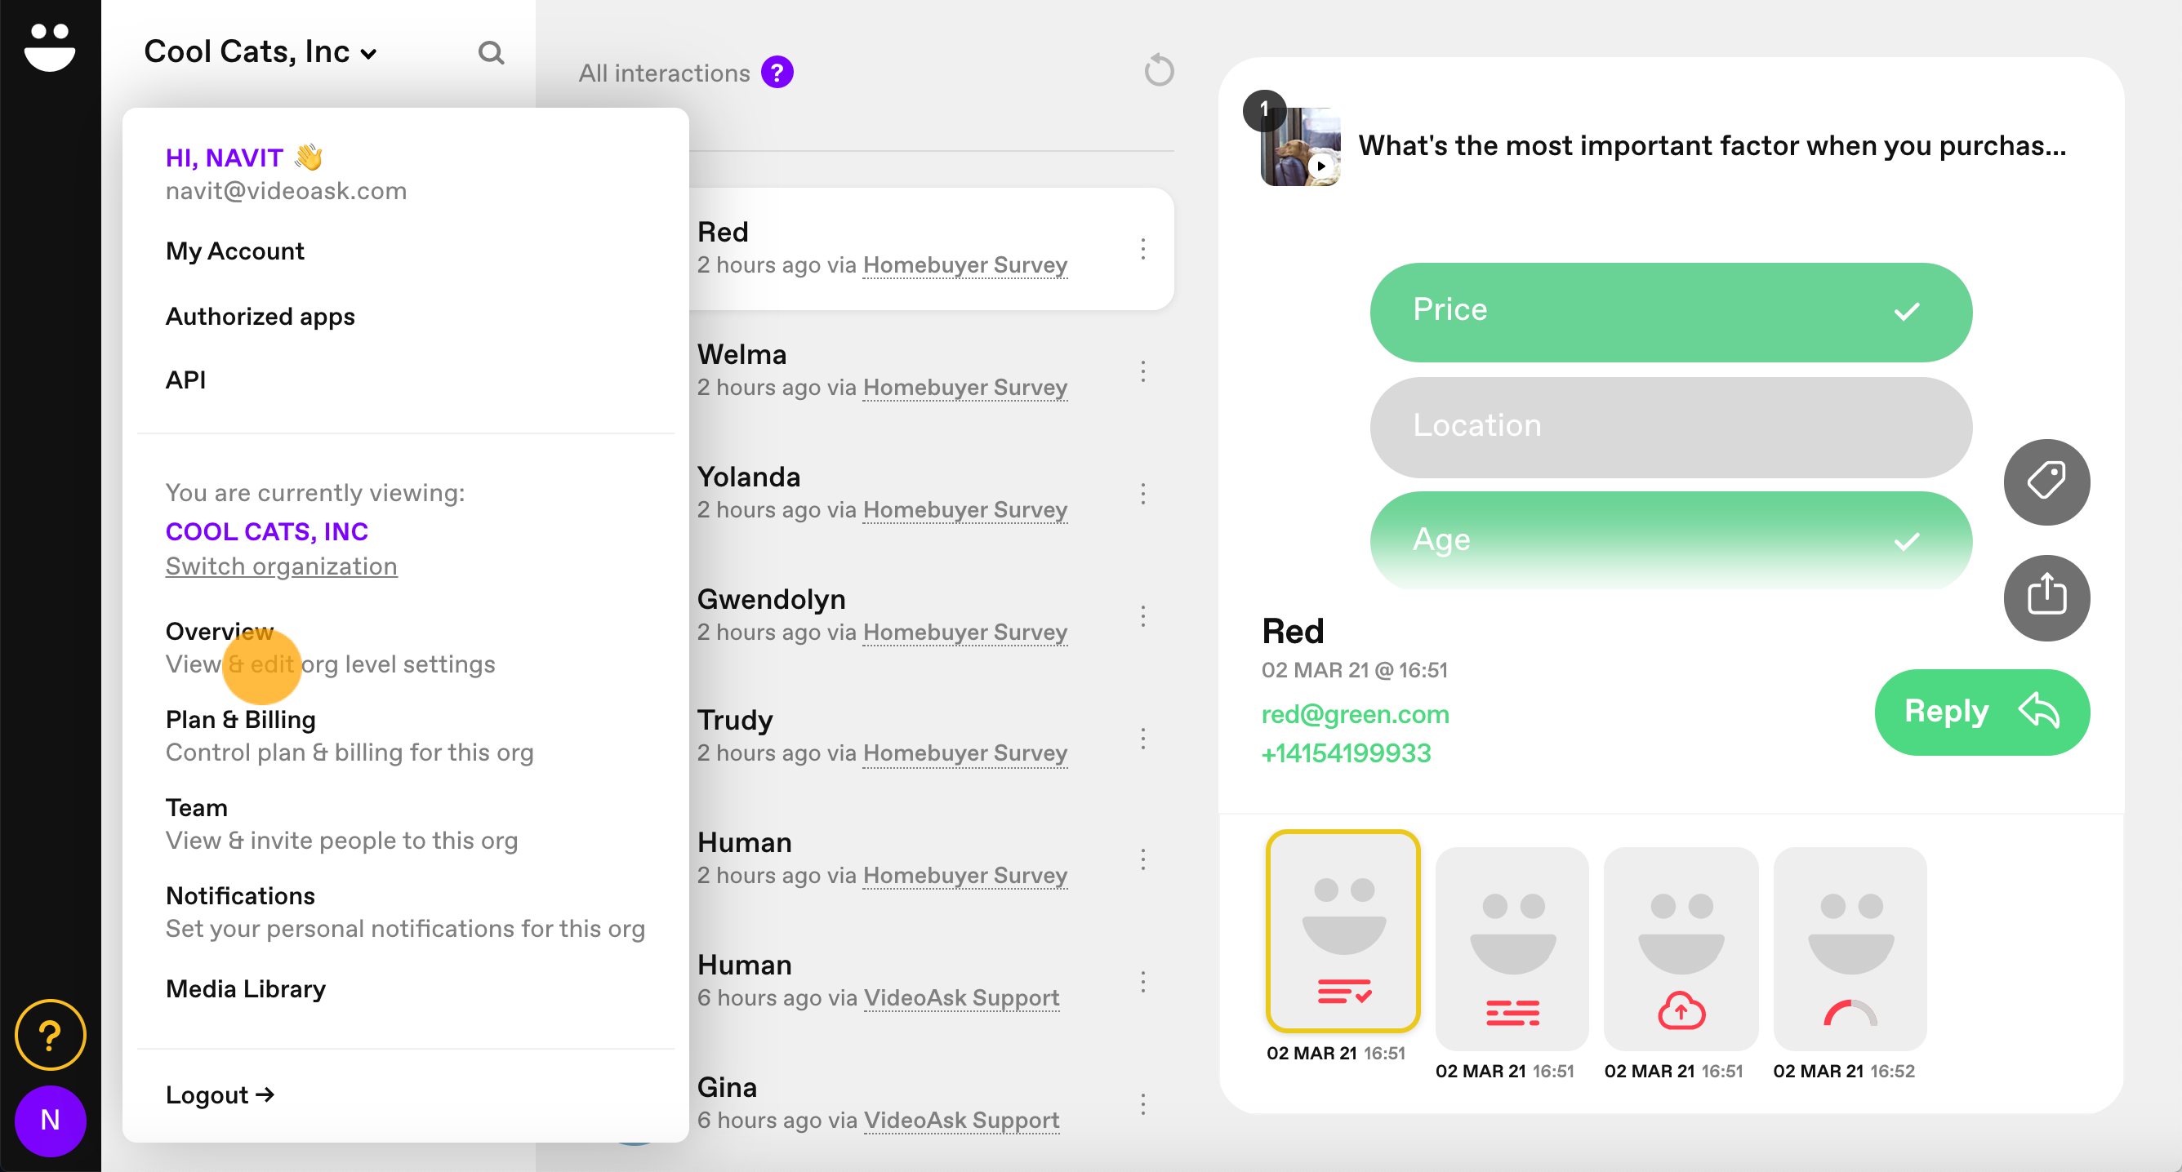Click the tag icon button
Screen dimensions: 2182x1172
[2046, 482]
